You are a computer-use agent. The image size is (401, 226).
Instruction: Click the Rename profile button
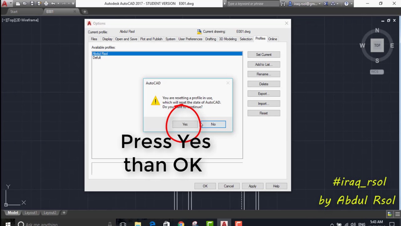click(x=264, y=74)
